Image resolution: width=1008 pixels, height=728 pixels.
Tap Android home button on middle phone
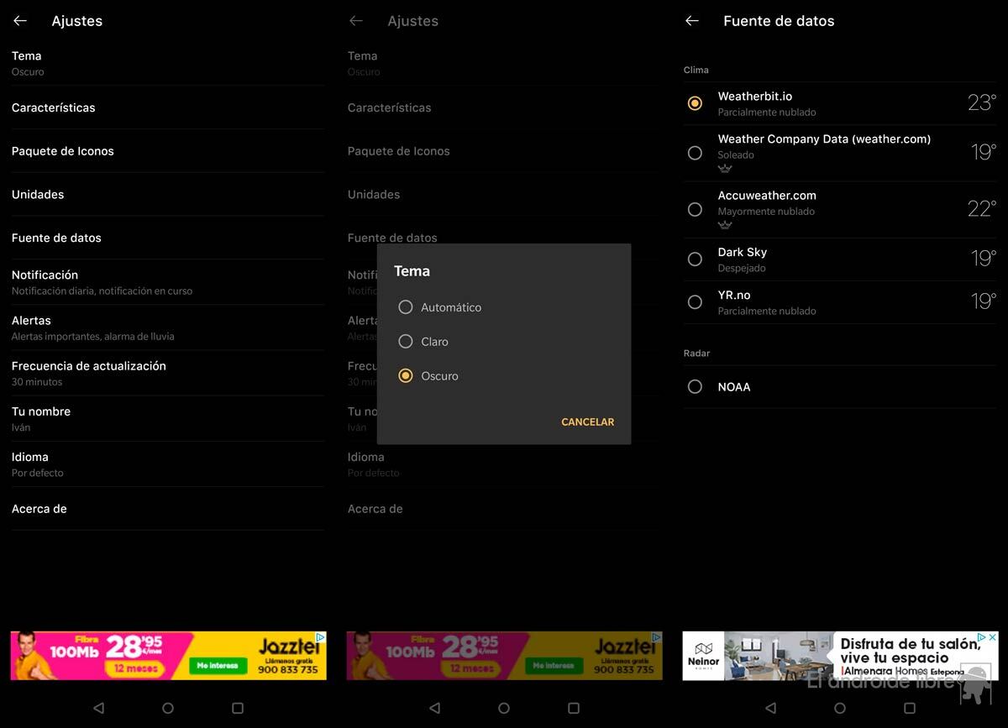[x=504, y=708]
